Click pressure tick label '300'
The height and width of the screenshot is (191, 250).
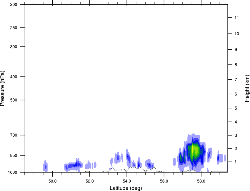(x=14, y=47)
